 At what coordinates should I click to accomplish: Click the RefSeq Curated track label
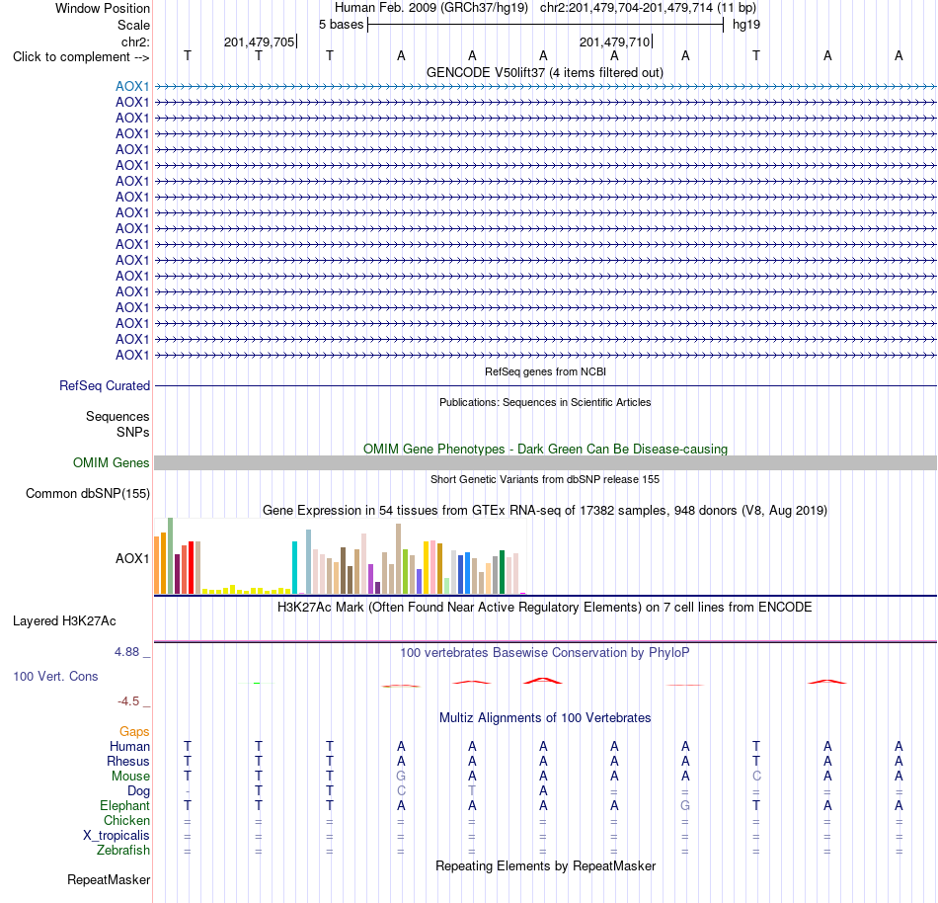(x=104, y=386)
